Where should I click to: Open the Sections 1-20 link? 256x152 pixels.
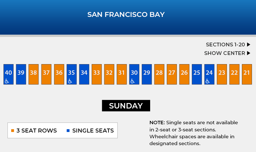pyautogui.click(x=225, y=45)
